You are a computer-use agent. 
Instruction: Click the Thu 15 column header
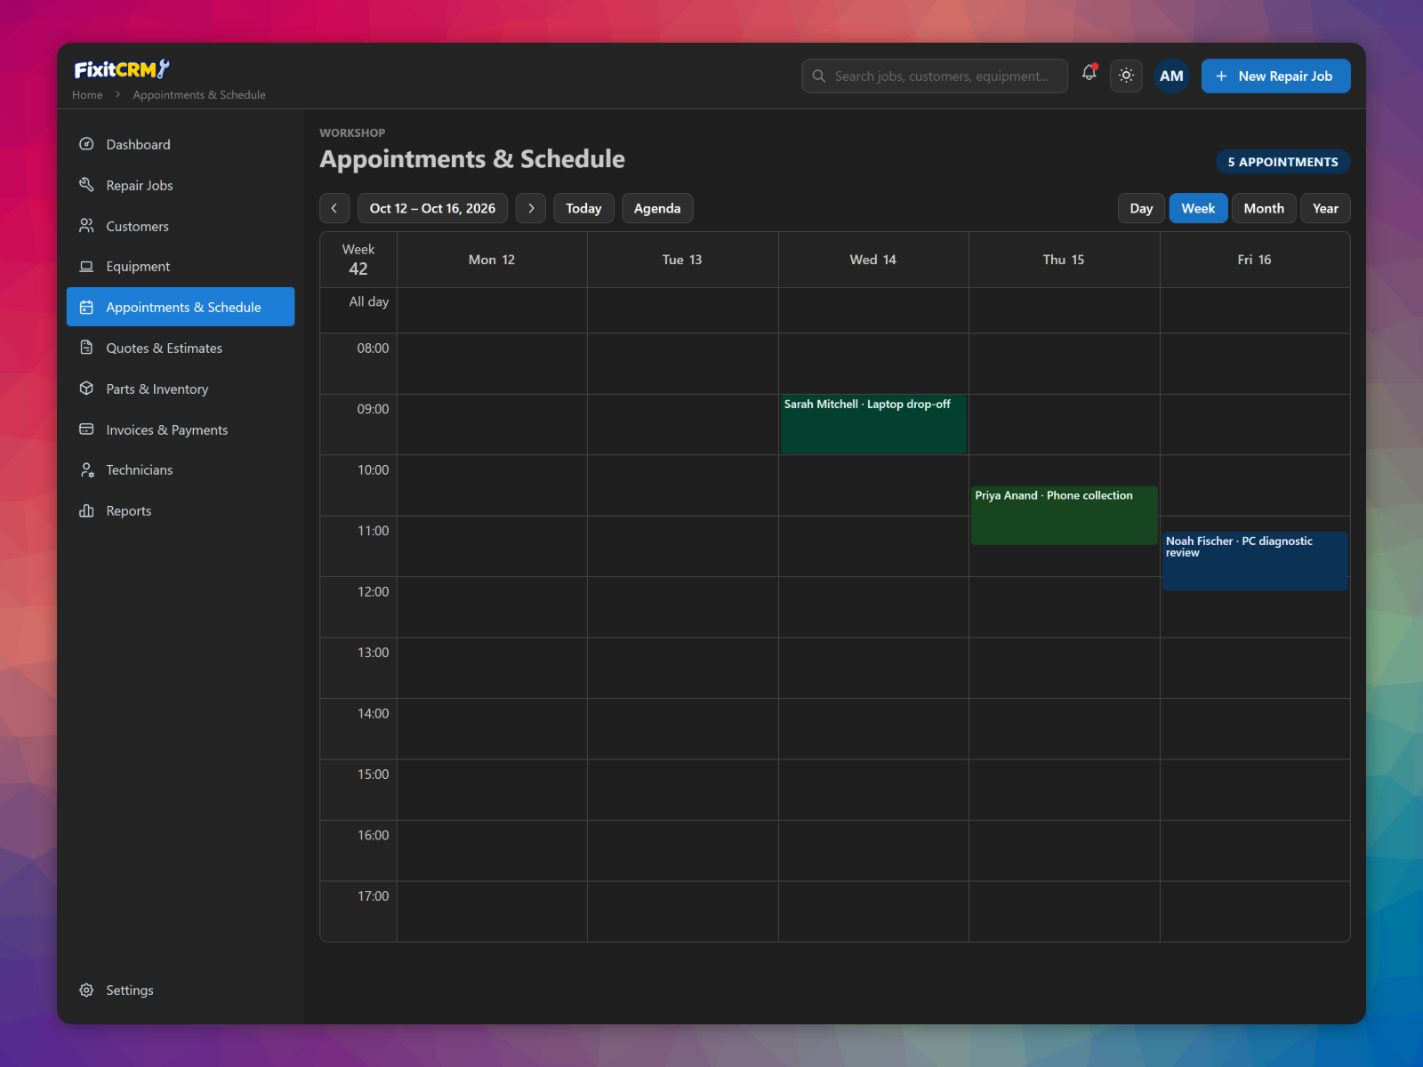pos(1064,260)
